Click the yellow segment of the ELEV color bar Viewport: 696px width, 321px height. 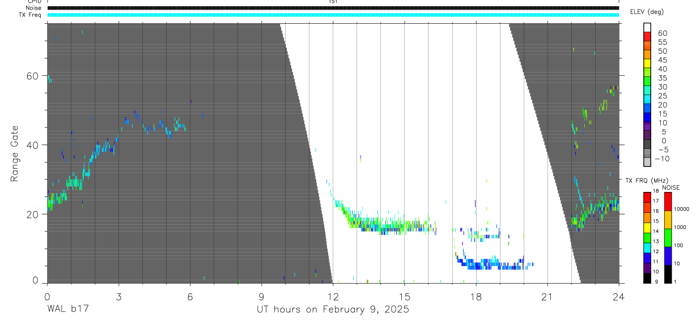coord(647,64)
